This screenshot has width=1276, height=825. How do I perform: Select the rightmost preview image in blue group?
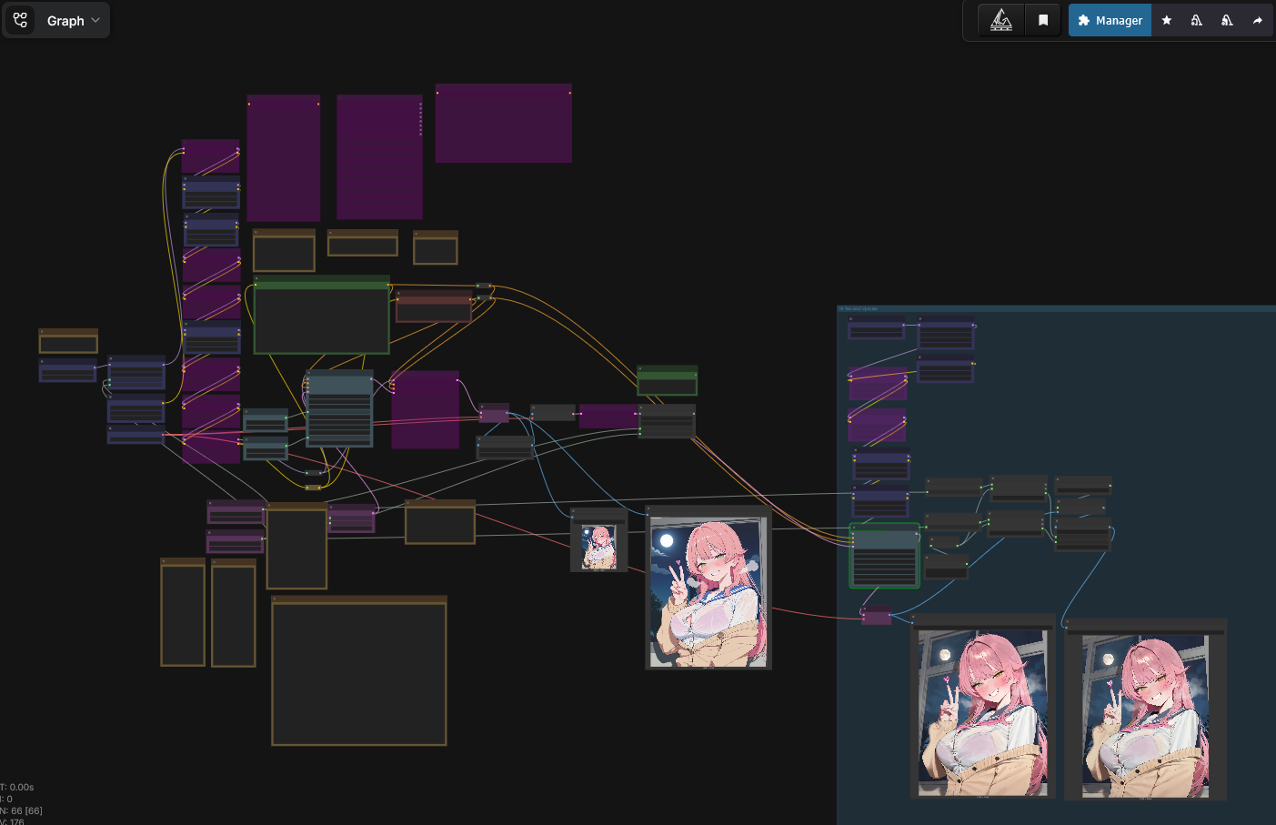1145,716
